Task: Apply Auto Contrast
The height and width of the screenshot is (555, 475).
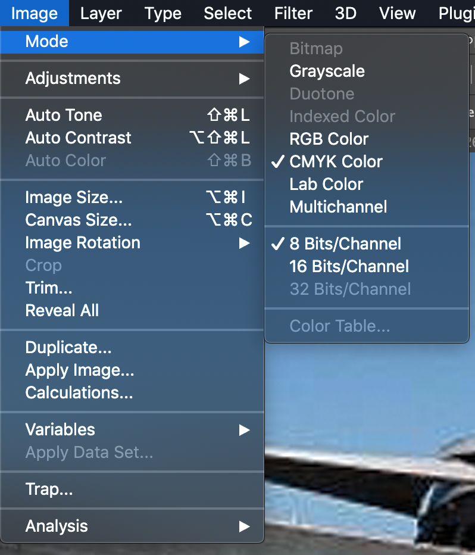Action: coord(77,138)
